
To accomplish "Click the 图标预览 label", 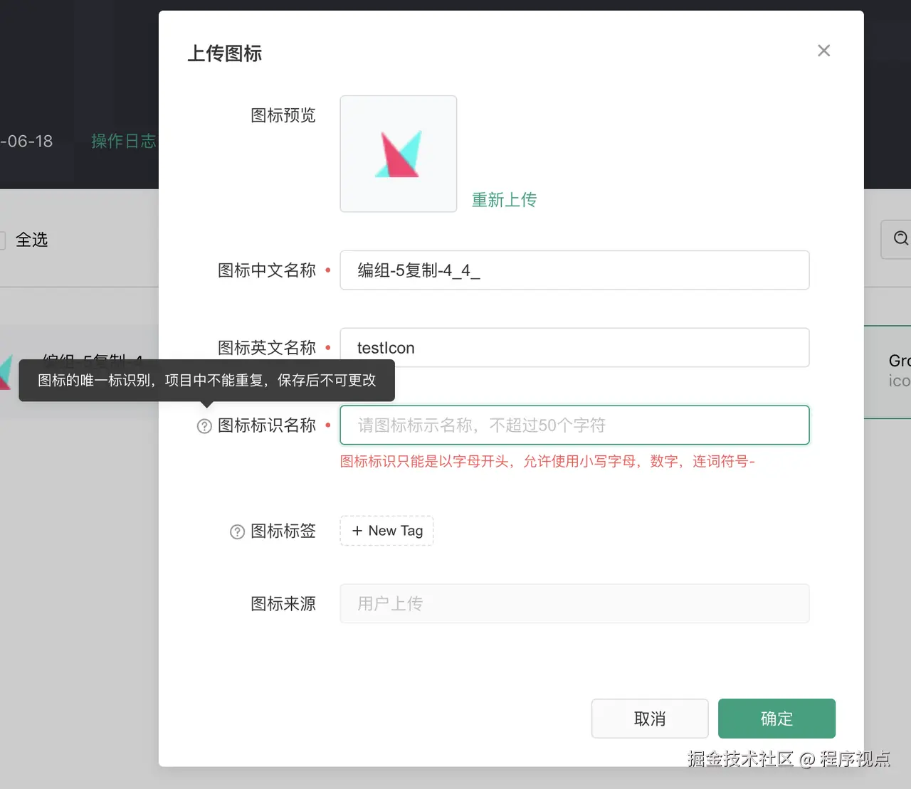I will click(x=283, y=115).
